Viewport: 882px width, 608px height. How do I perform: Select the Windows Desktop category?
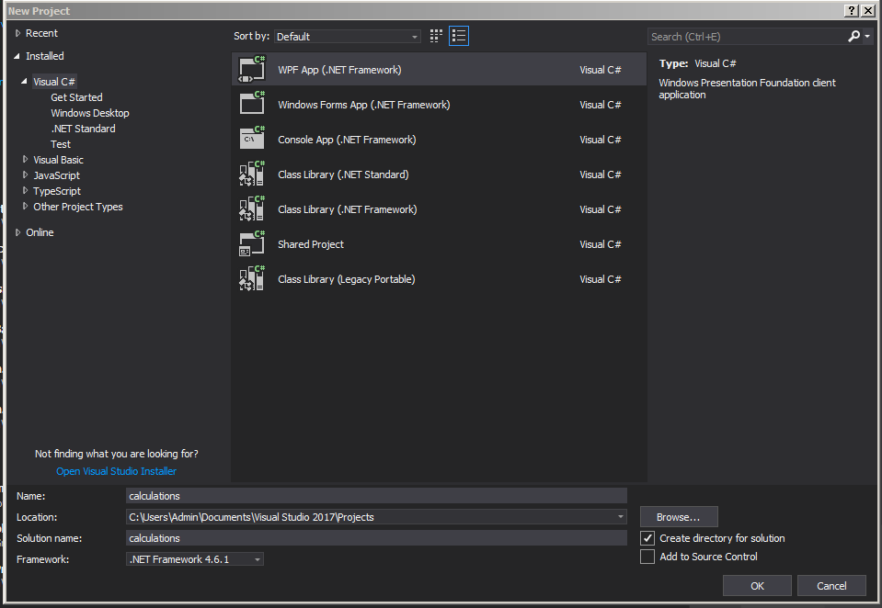click(89, 112)
